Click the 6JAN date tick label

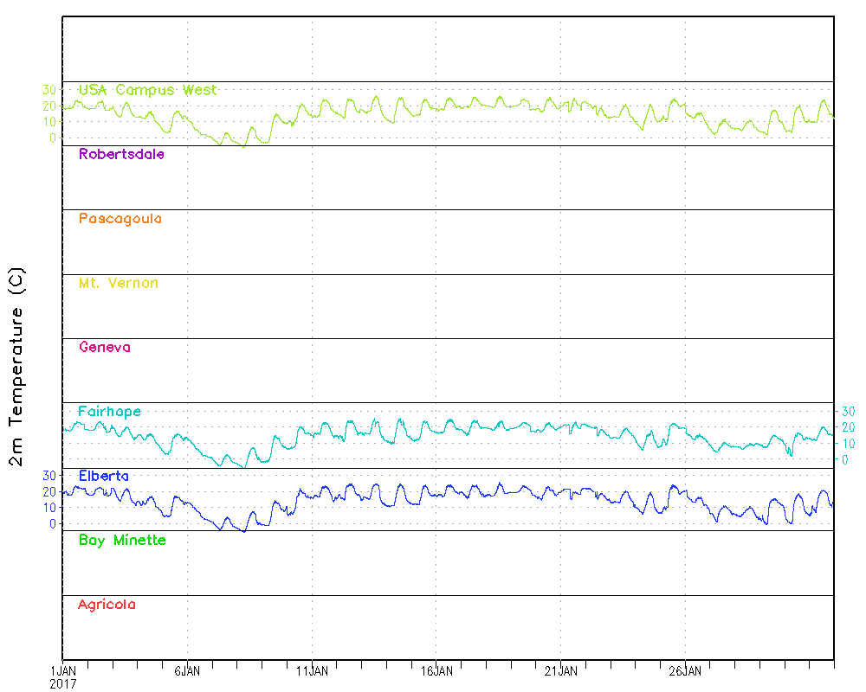[x=187, y=670]
